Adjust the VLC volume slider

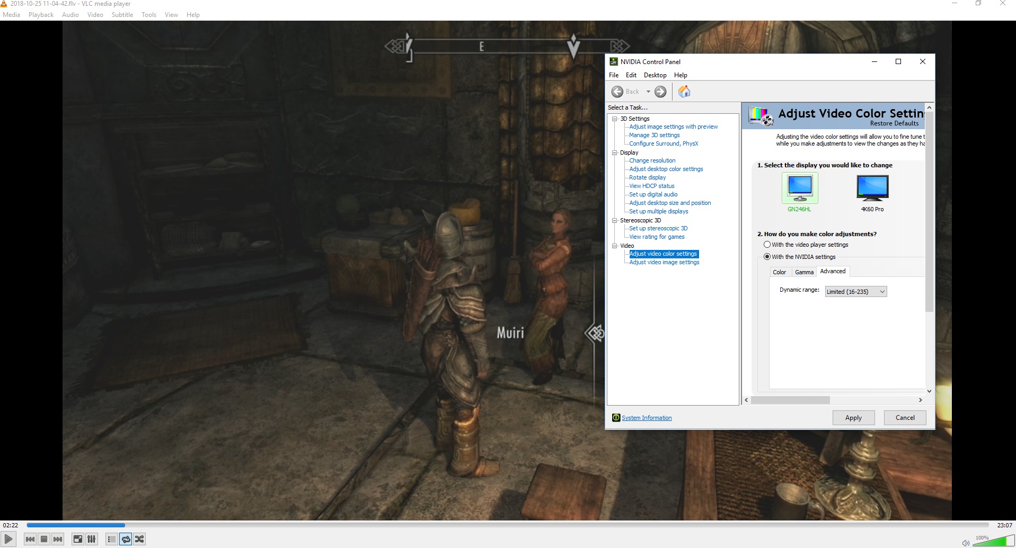994,541
